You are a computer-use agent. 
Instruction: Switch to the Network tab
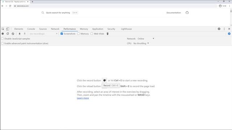[55, 29]
